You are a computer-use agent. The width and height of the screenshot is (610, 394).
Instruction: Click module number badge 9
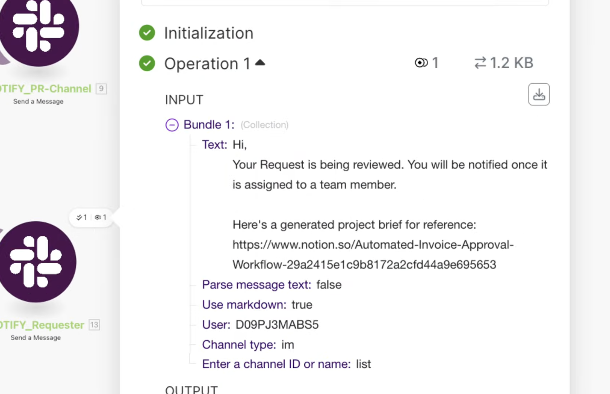(101, 89)
